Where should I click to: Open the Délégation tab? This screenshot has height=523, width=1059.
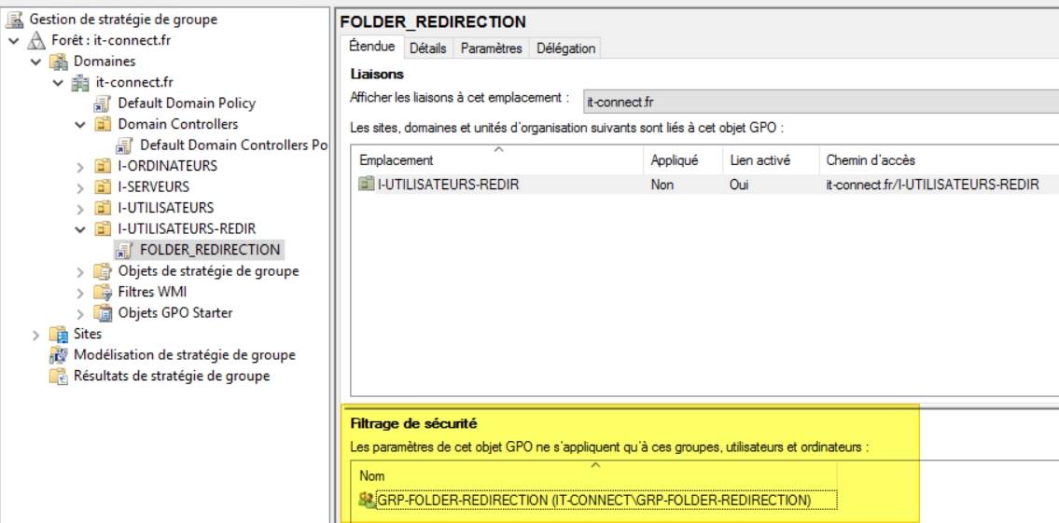566,48
